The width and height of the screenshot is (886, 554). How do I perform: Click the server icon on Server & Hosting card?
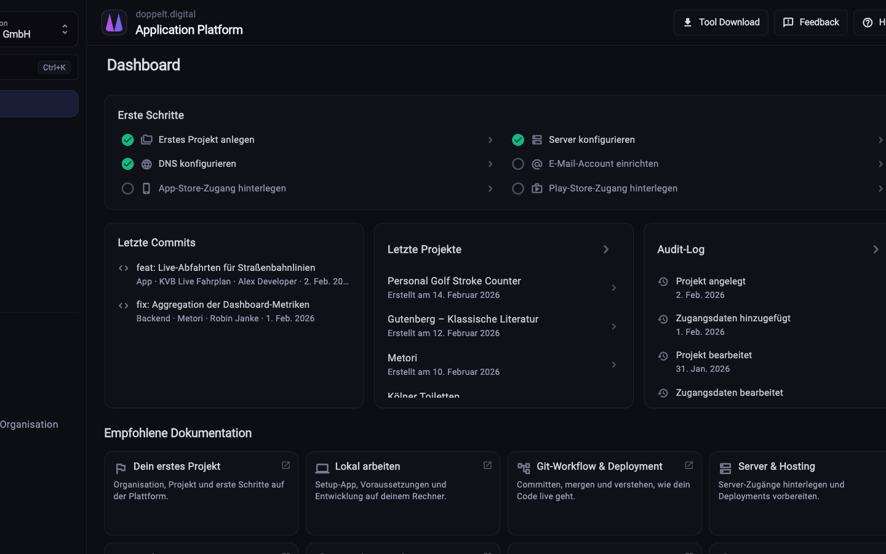[x=725, y=468]
